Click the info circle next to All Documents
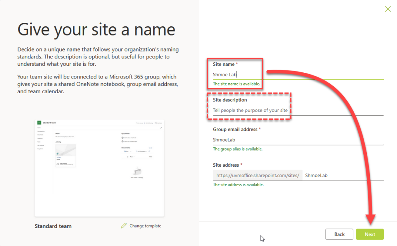The width and height of the screenshot is (397, 246). [149, 151]
